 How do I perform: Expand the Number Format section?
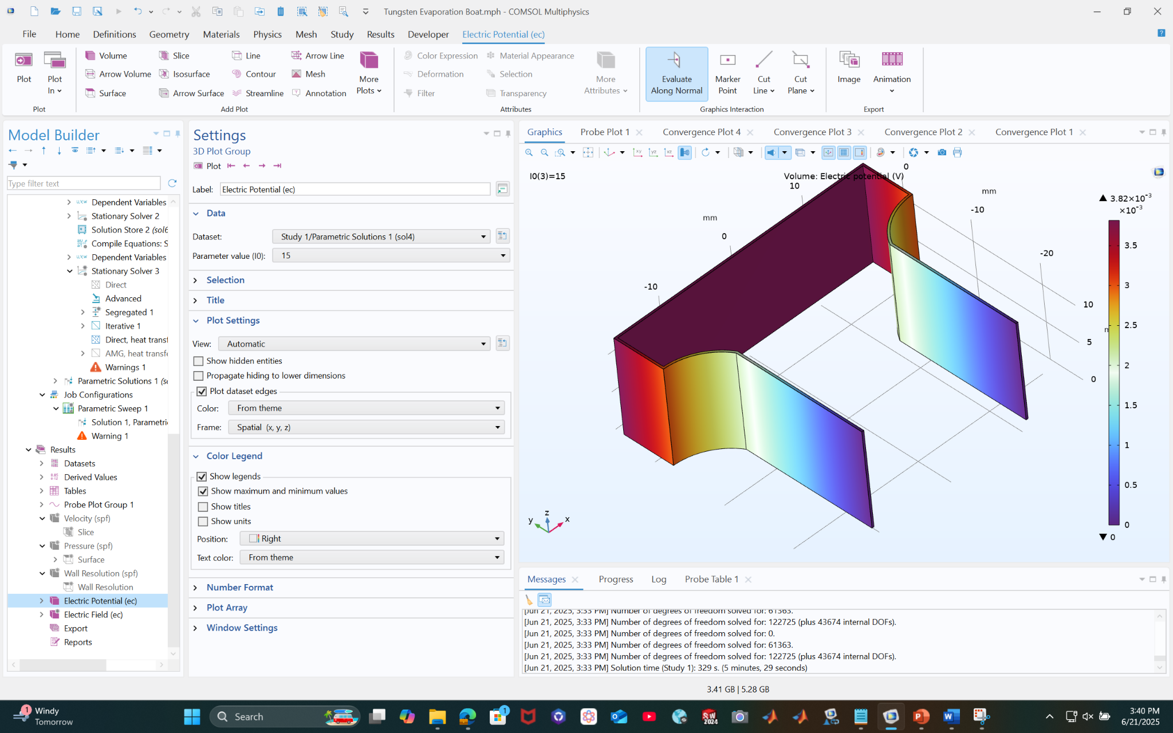point(239,587)
